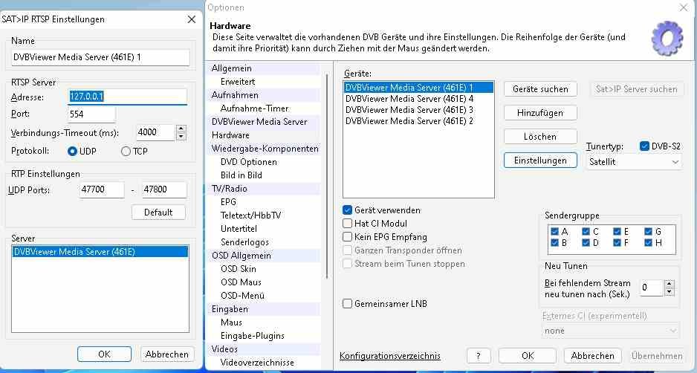
Task: Toggle Sendergruppe A checkbox
Action: click(554, 231)
